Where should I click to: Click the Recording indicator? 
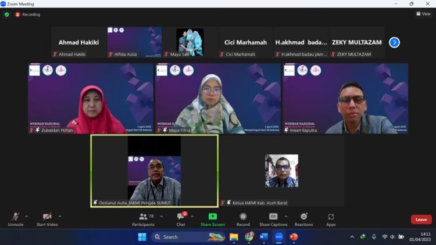27,15
